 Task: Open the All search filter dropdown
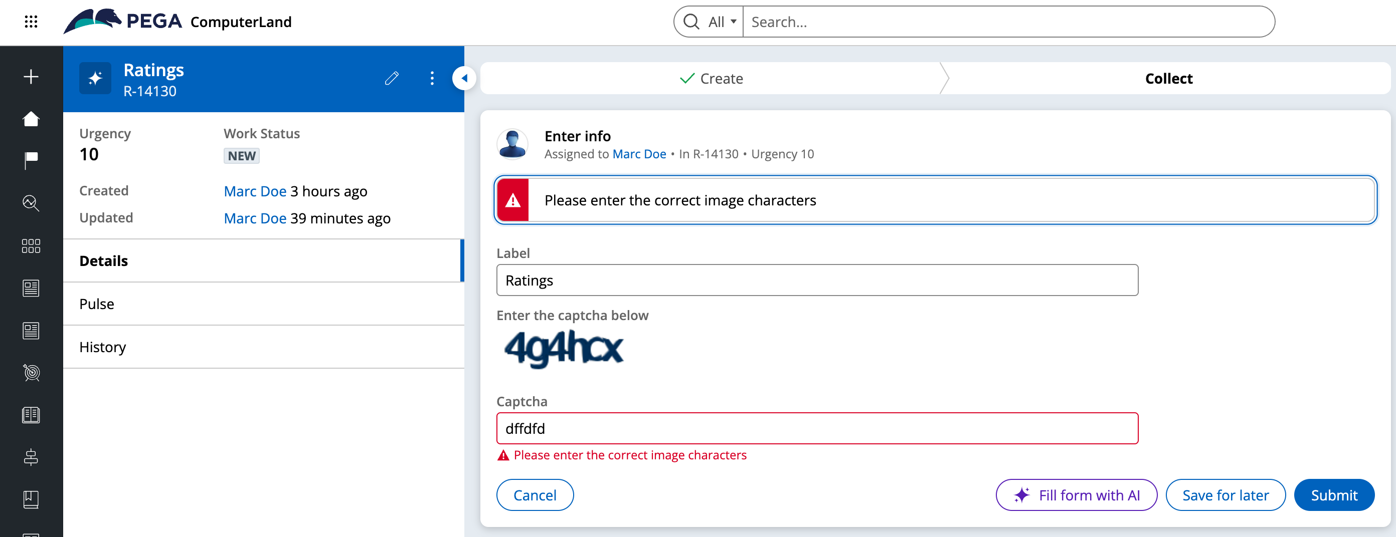pos(721,21)
